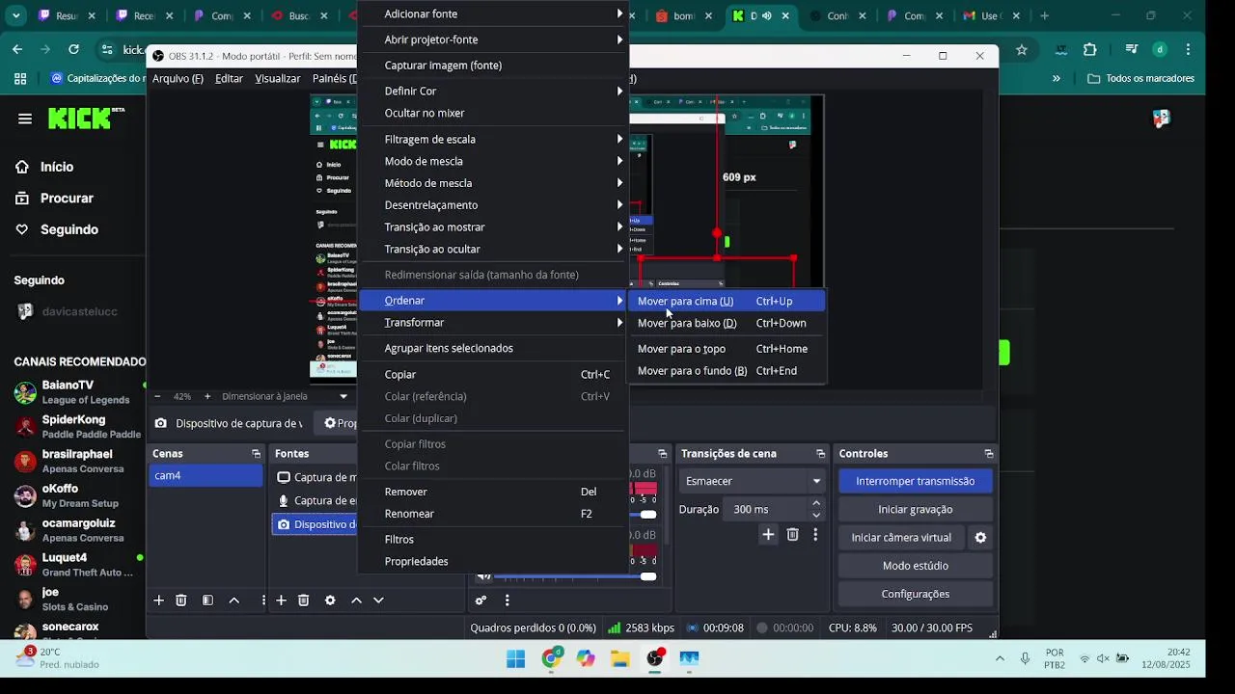Open transition properties three-dot menu

(x=815, y=534)
